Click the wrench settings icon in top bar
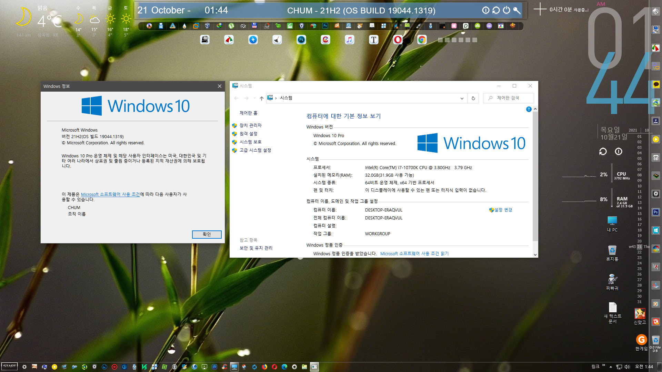662x372 pixels. pyautogui.click(x=516, y=10)
